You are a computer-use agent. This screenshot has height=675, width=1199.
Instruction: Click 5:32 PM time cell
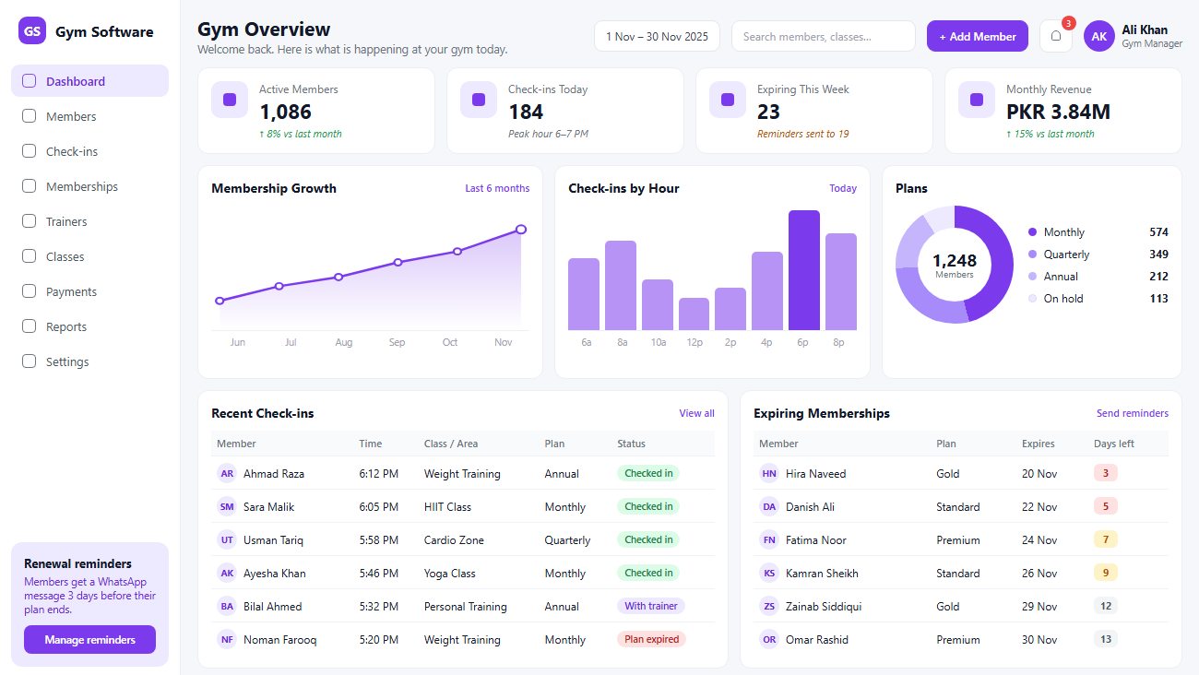pyautogui.click(x=379, y=606)
